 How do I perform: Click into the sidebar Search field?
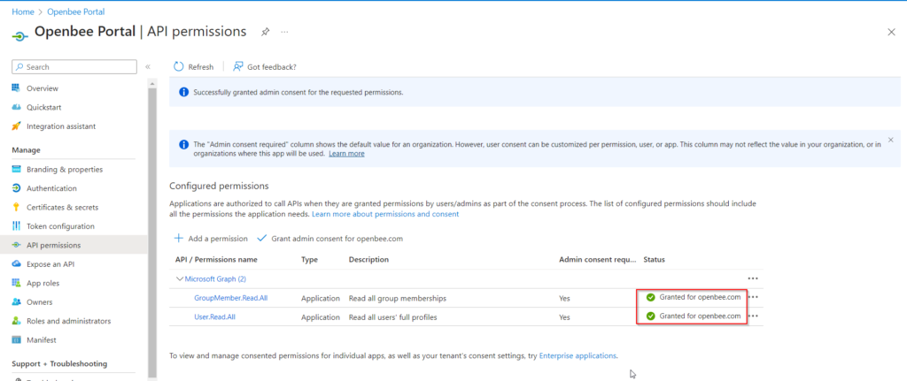tap(74, 67)
